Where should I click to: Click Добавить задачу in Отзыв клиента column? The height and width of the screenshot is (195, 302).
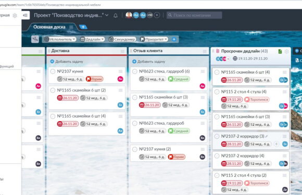pyautogui.click(x=149, y=61)
